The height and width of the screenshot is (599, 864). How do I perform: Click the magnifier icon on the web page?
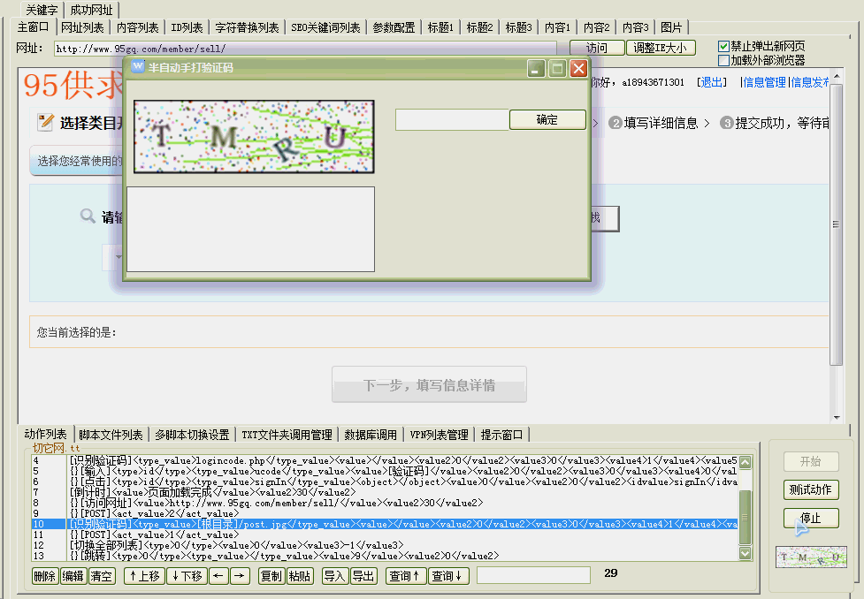88,216
